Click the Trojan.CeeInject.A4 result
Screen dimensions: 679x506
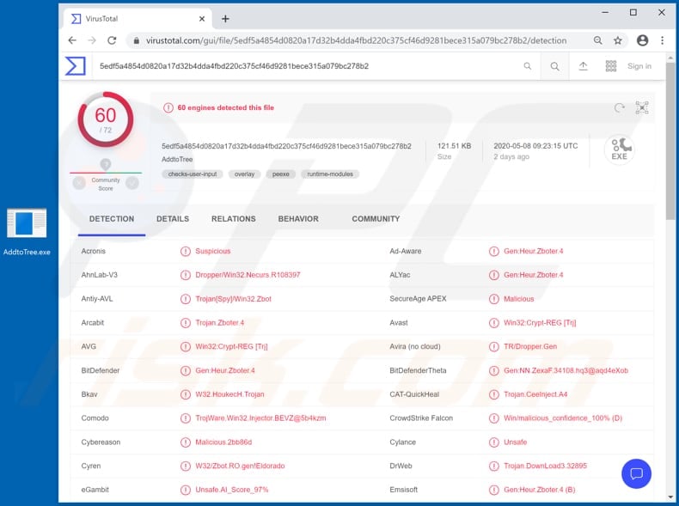(535, 394)
